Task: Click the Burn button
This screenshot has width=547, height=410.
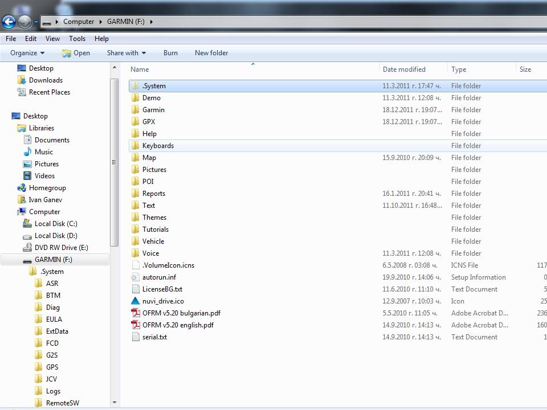Action: tap(170, 53)
